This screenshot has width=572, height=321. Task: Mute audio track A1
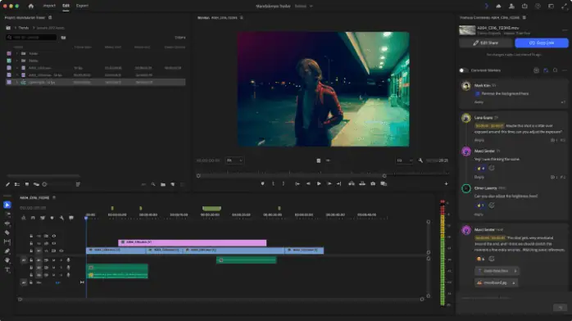[x=53, y=260]
